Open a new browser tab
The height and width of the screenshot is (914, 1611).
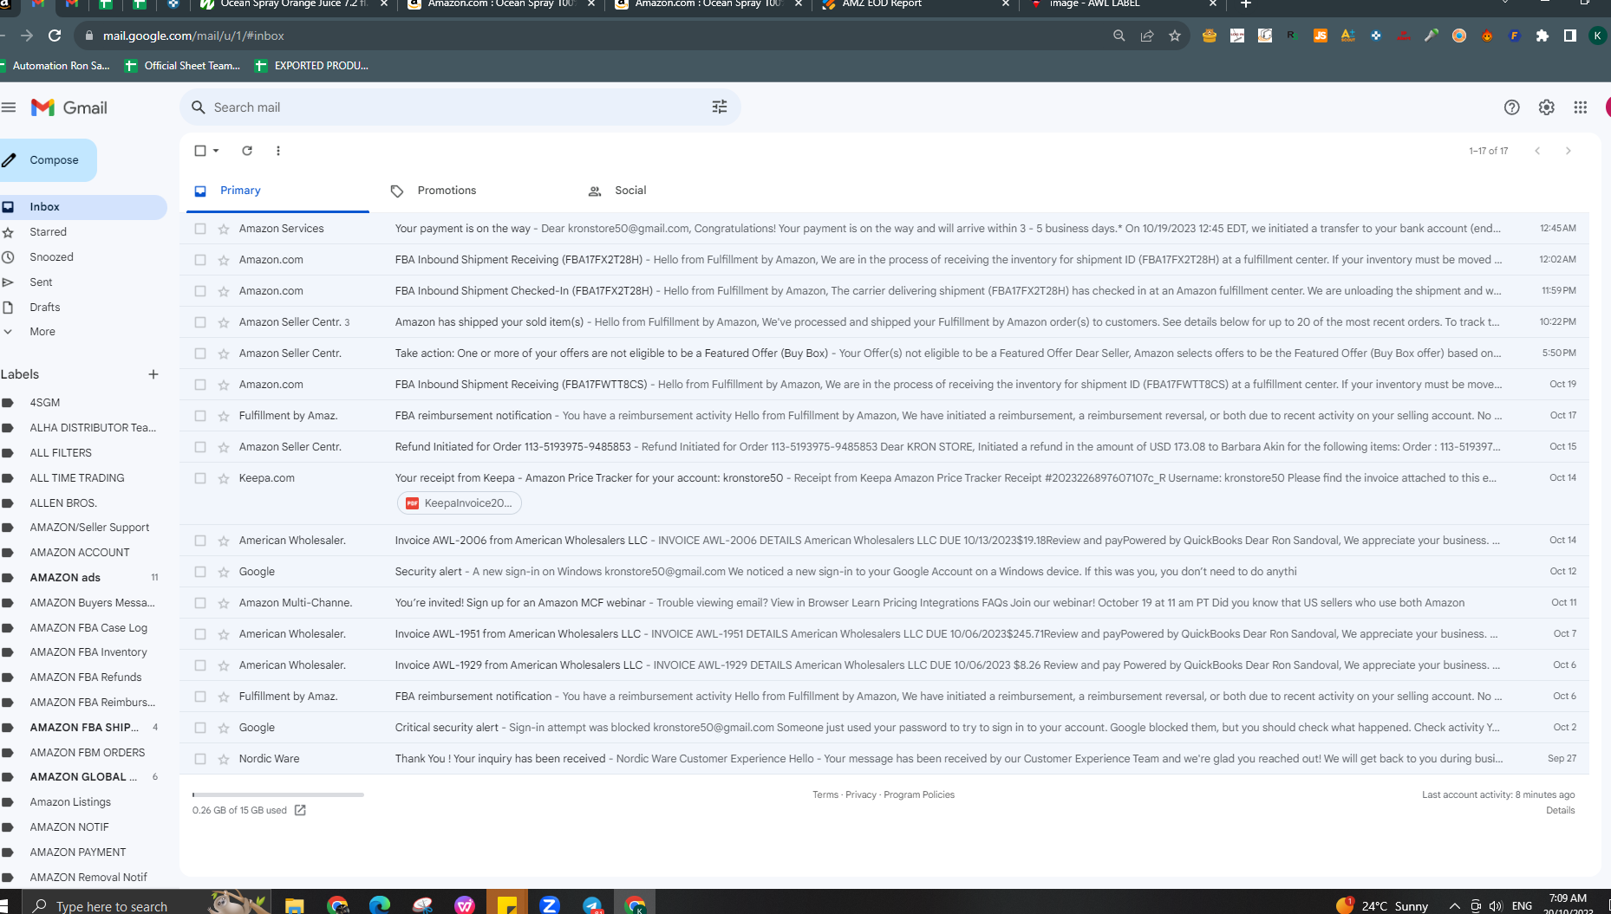coord(1246,4)
